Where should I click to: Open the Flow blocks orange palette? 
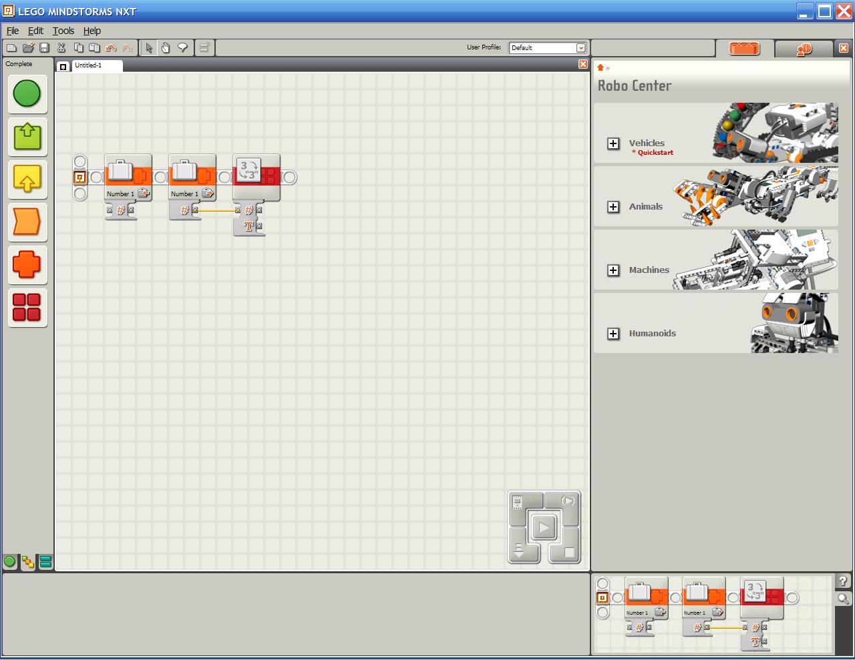click(x=27, y=222)
